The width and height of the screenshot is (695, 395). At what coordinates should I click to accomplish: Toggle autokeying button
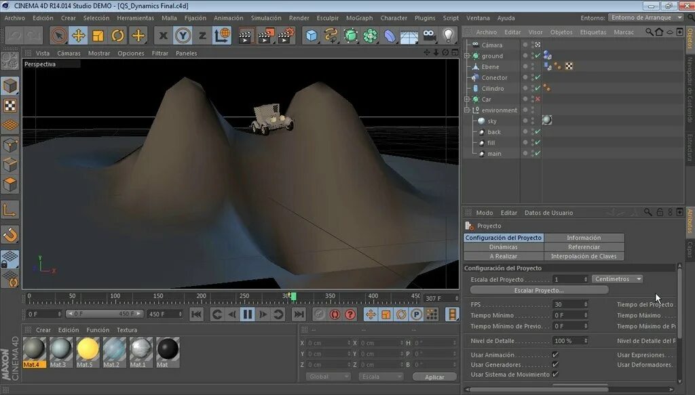click(x=335, y=314)
